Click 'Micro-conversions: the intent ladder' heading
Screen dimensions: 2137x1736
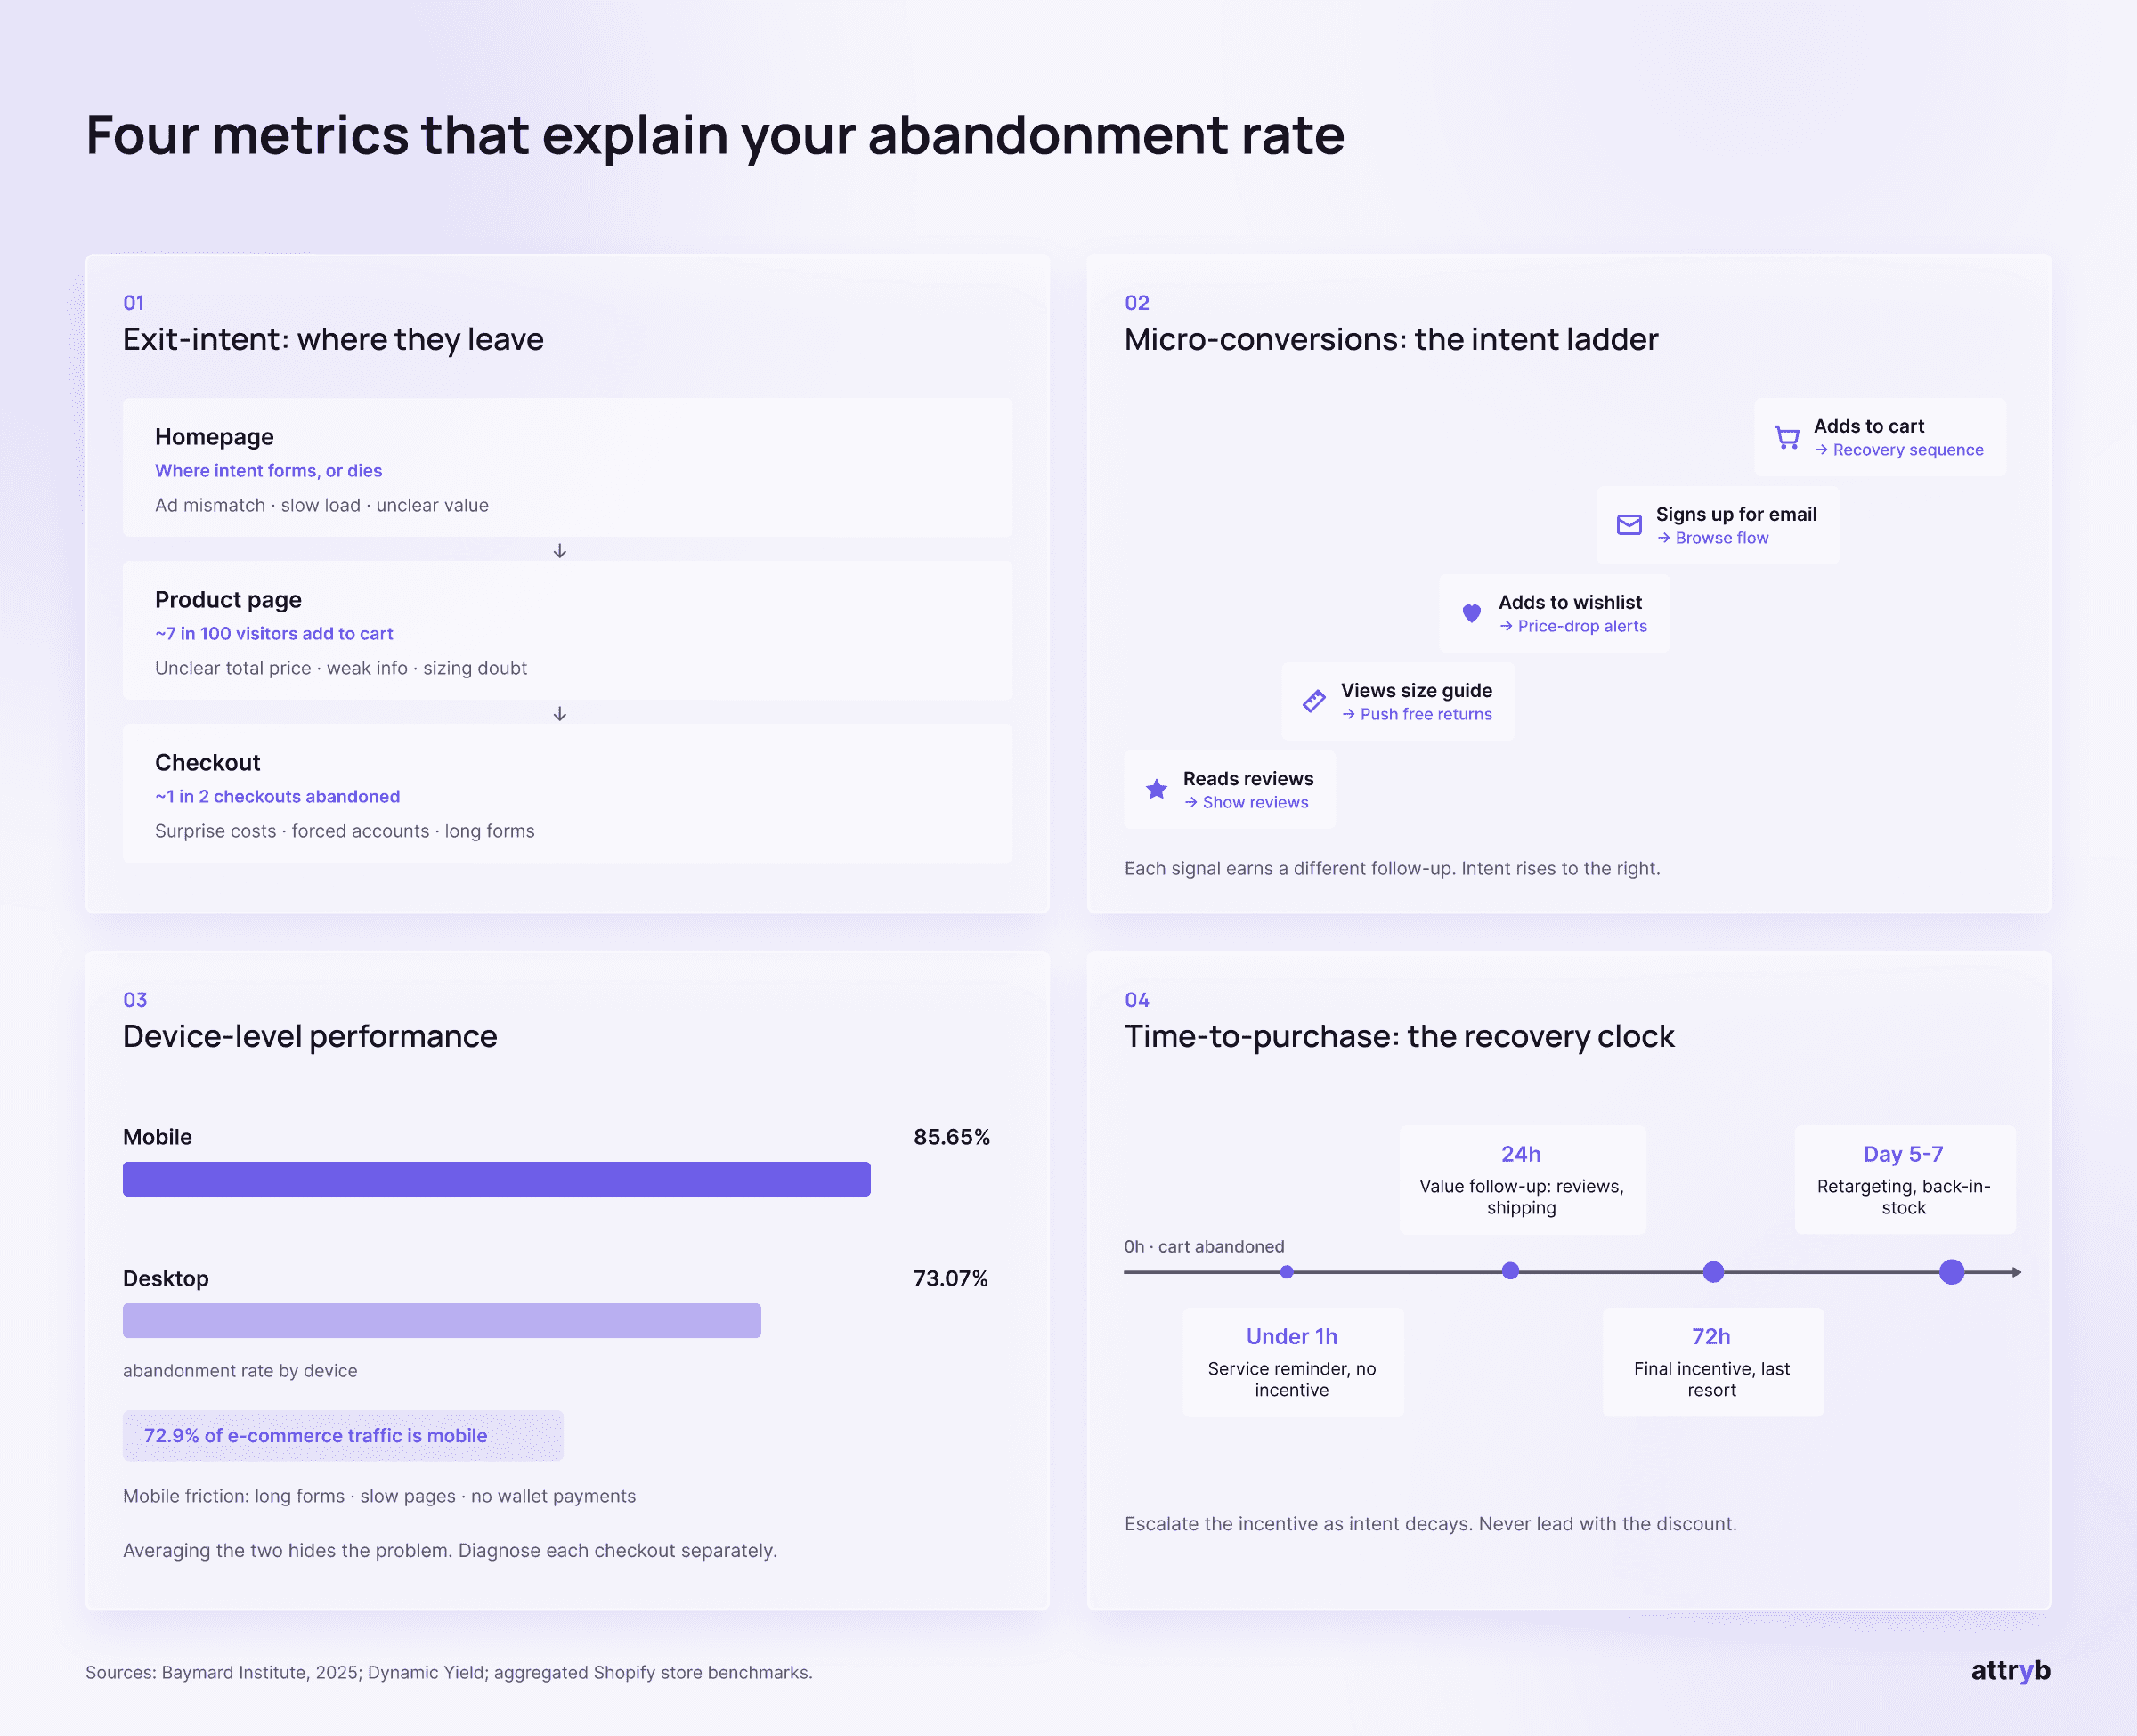pos(1391,340)
